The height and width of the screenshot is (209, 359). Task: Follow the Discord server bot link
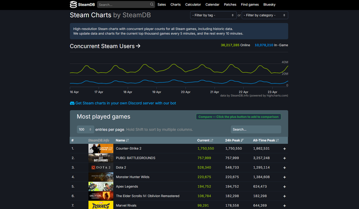[126, 103]
